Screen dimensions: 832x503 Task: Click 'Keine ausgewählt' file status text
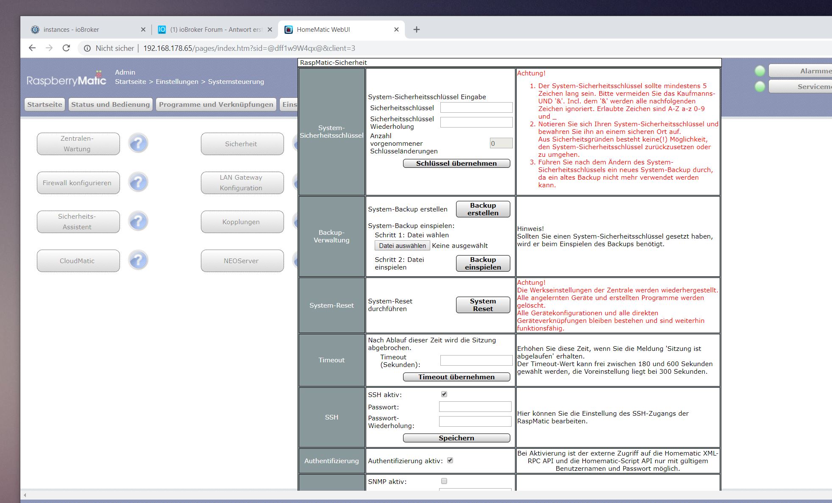(460, 246)
